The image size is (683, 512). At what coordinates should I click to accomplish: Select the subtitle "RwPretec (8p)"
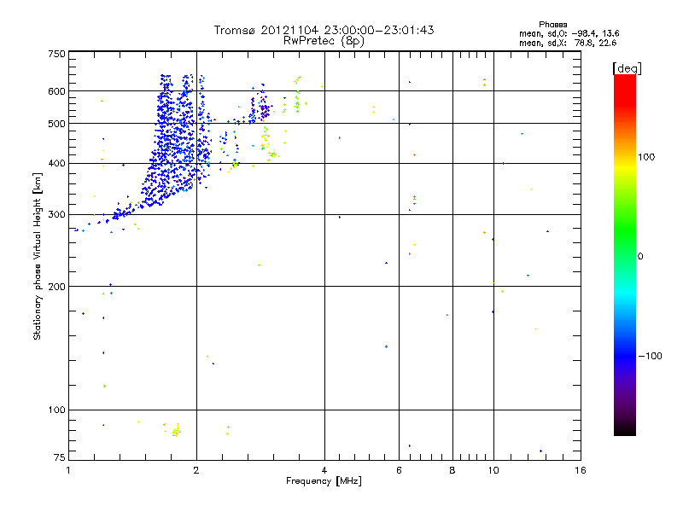point(324,41)
